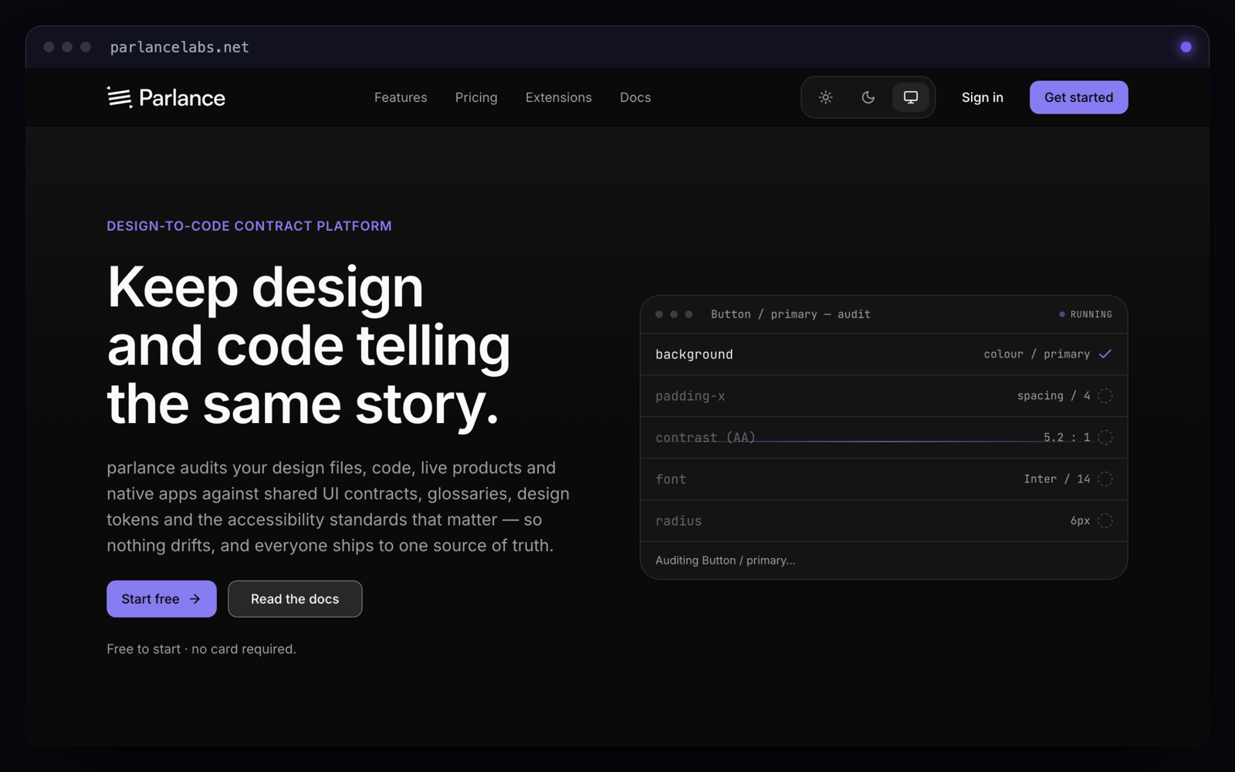Select system theme monitor icon
The image size is (1235, 772).
coord(911,97)
